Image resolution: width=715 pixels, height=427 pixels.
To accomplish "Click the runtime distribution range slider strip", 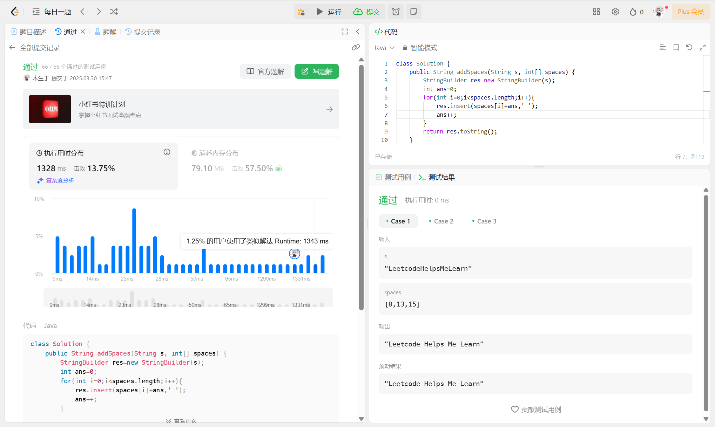I will click(x=188, y=298).
